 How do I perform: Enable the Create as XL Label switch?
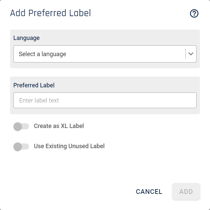tap(21, 126)
